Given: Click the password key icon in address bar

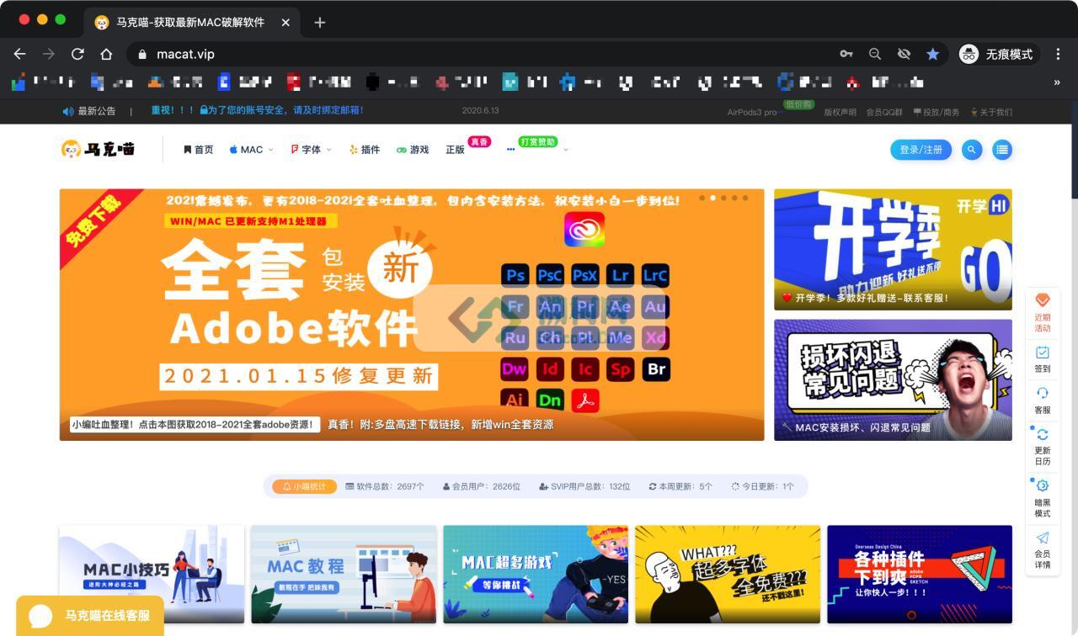Looking at the screenshot, I should [x=846, y=54].
